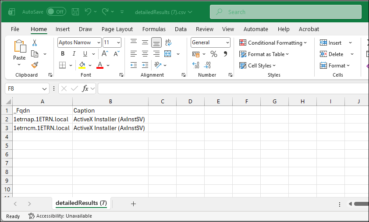Expand the Conditional Formatting menu
The width and height of the screenshot is (369, 222).
coord(273,42)
